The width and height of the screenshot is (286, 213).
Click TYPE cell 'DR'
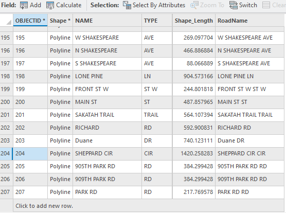(157, 140)
